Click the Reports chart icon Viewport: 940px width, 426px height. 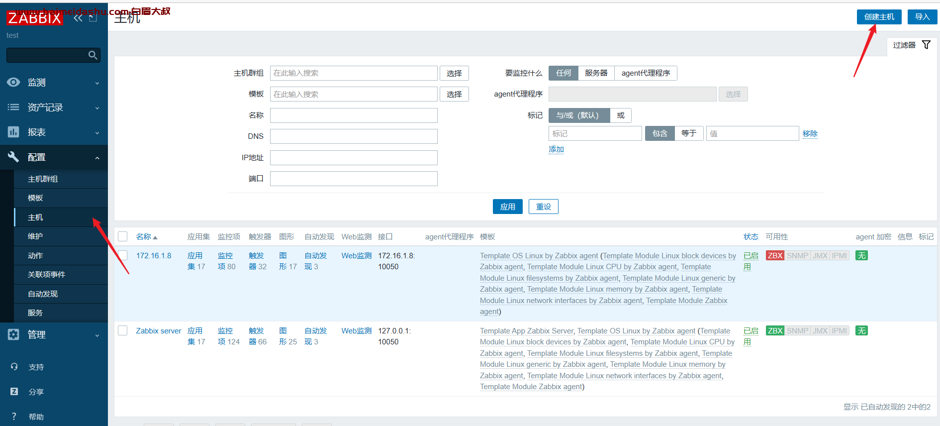[13, 132]
